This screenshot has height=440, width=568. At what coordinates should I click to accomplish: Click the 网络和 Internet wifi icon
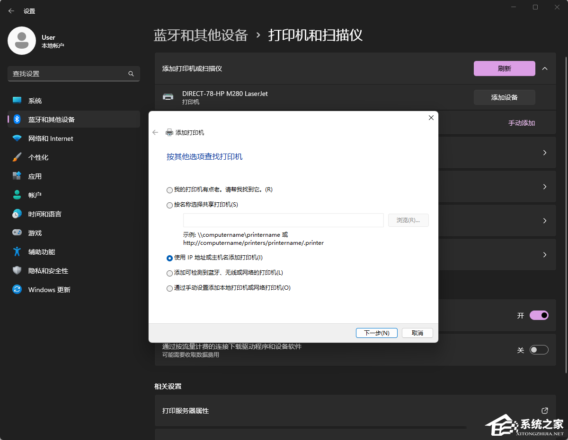[x=17, y=138]
